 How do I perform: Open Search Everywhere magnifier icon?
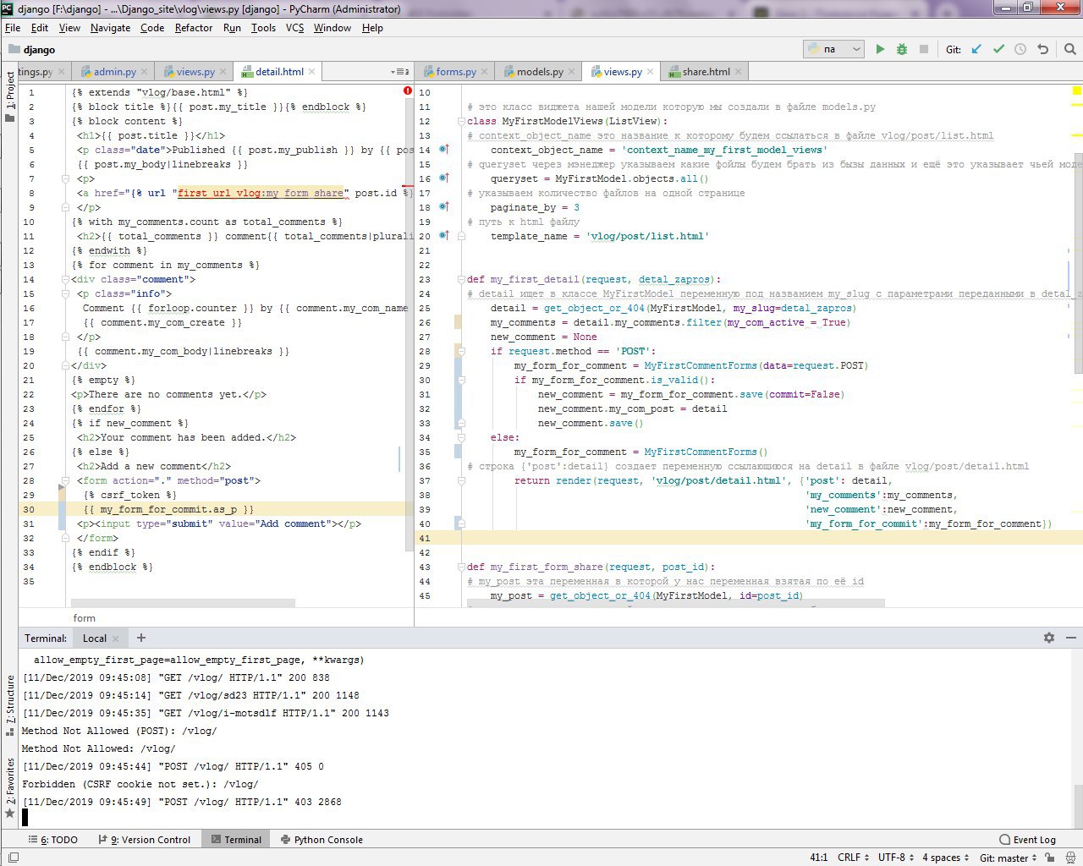(x=1069, y=49)
